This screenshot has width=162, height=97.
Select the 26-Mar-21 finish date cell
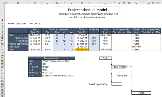point(82,44)
